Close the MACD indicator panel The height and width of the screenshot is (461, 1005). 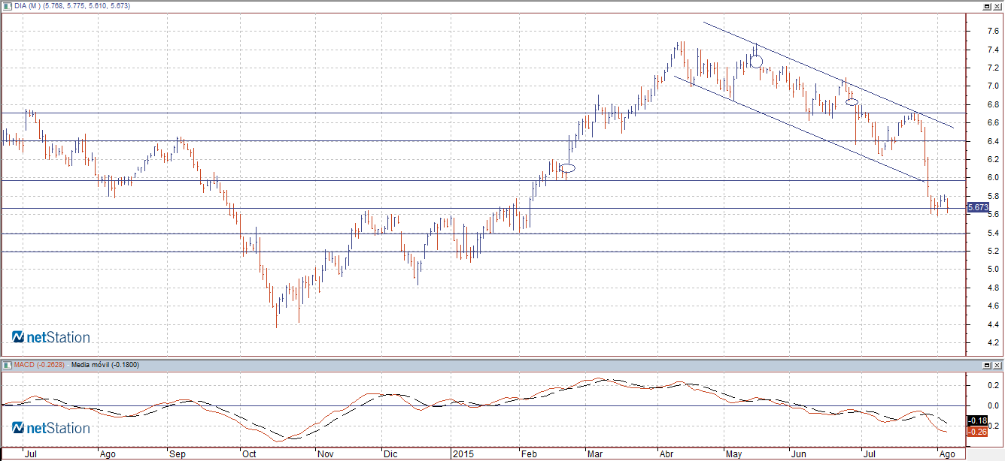pos(997,364)
